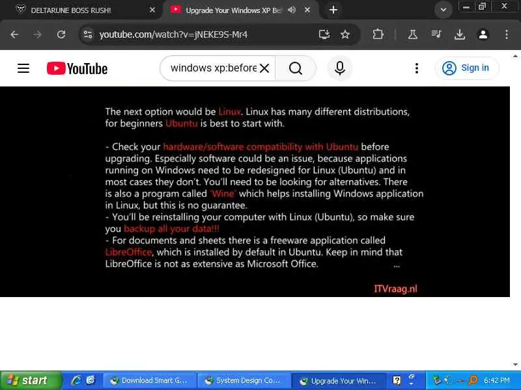Screen dimensions: 521x390
Task: Open media controls icon in toolbar
Action: pyautogui.click(x=436, y=34)
